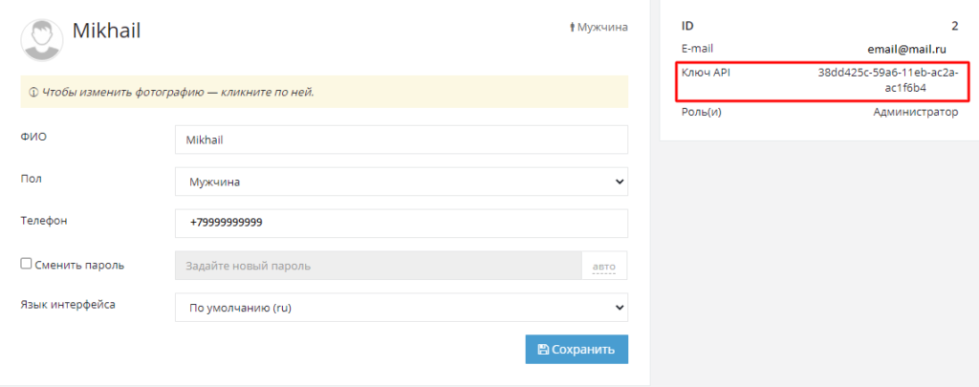Click the Mikhail profile heading
Viewport: 979px width, 387px height.
(x=106, y=31)
